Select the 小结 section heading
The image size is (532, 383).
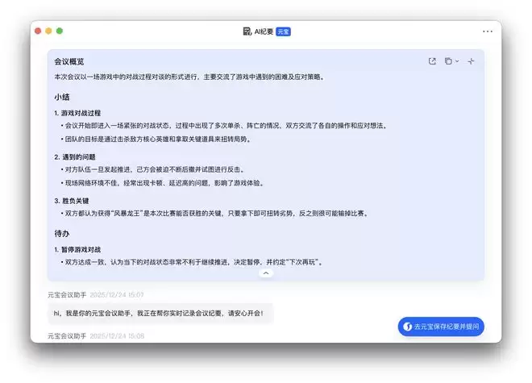click(62, 97)
